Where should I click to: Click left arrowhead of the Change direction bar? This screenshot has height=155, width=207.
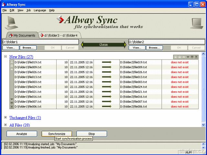83,44
